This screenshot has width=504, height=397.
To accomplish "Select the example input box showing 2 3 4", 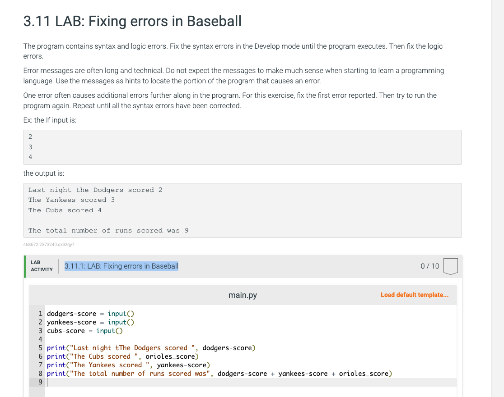I will coord(242,147).
